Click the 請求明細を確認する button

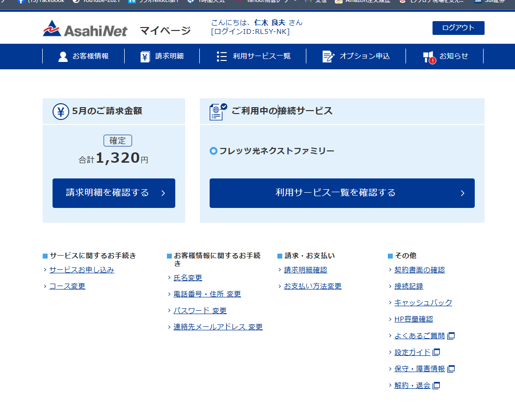[x=113, y=193]
